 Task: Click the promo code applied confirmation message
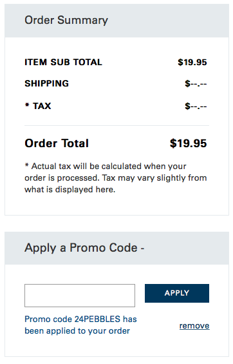pos(80,325)
